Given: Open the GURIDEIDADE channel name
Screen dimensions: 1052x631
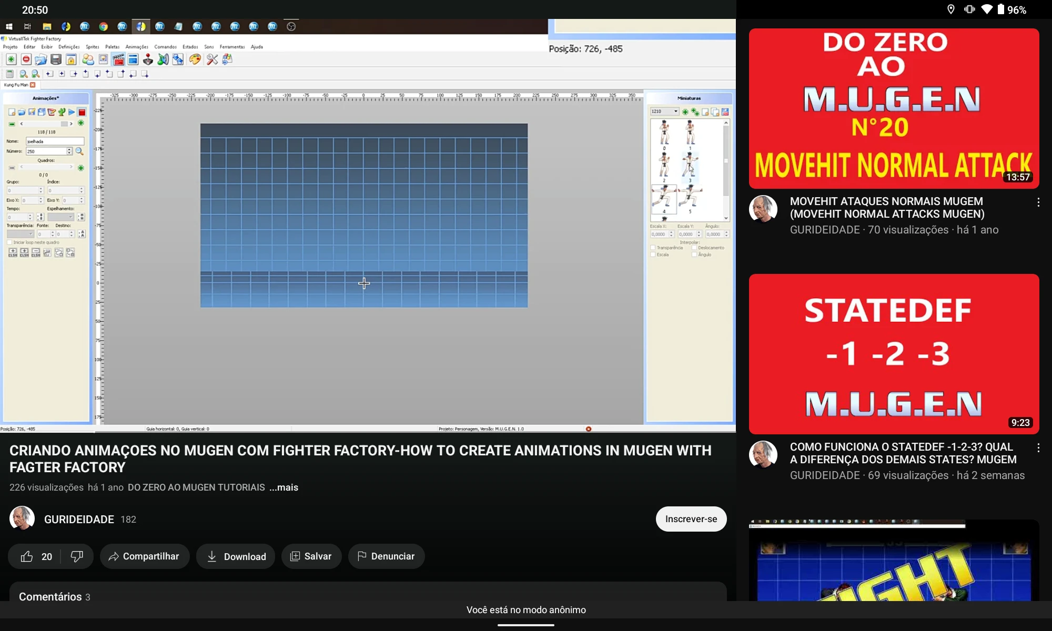Looking at the screenshot, I should pos(79,520).
